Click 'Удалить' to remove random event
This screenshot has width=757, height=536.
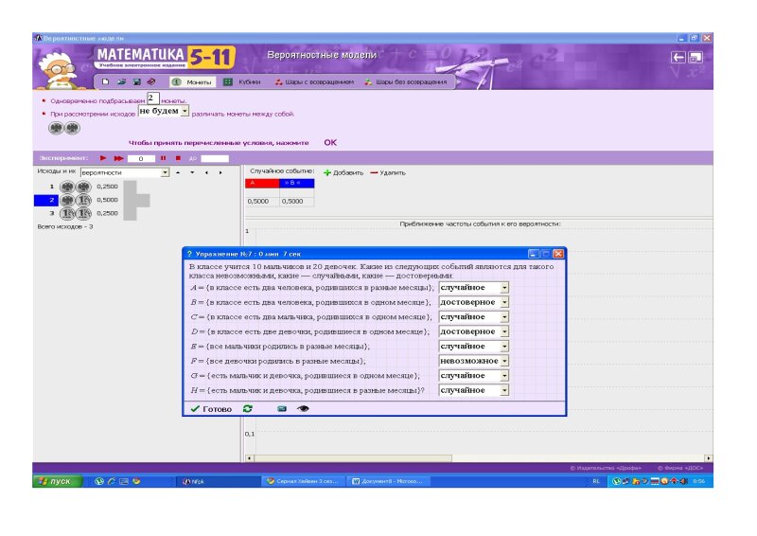click(388, 172)
